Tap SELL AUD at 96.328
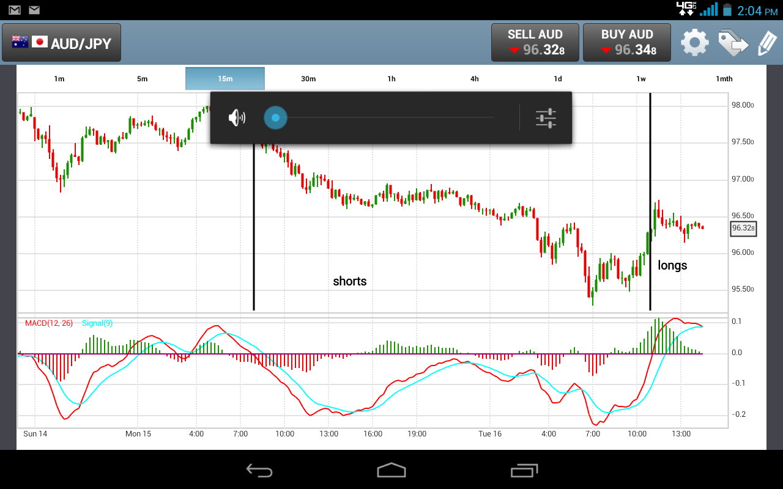 coord(535,42)
